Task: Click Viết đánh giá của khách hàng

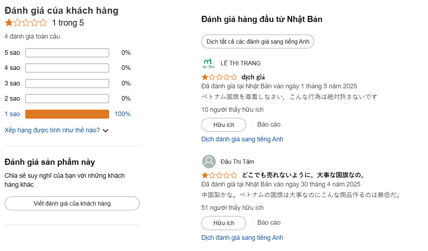Action: pos(72,203)
